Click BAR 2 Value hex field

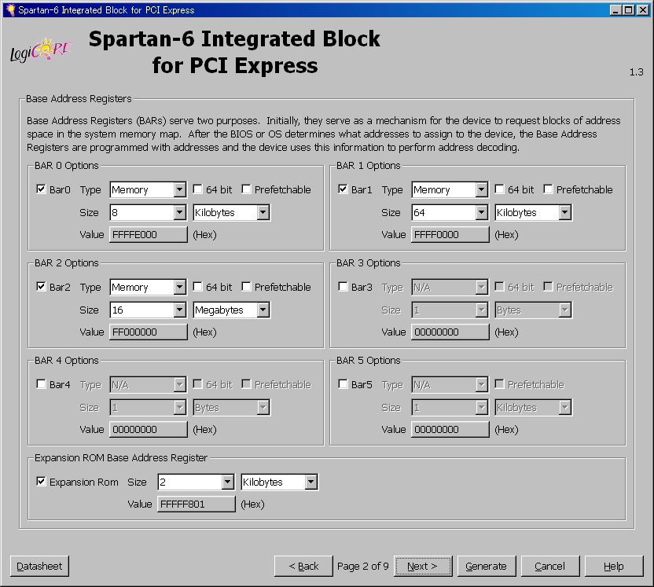click(148, 332)
